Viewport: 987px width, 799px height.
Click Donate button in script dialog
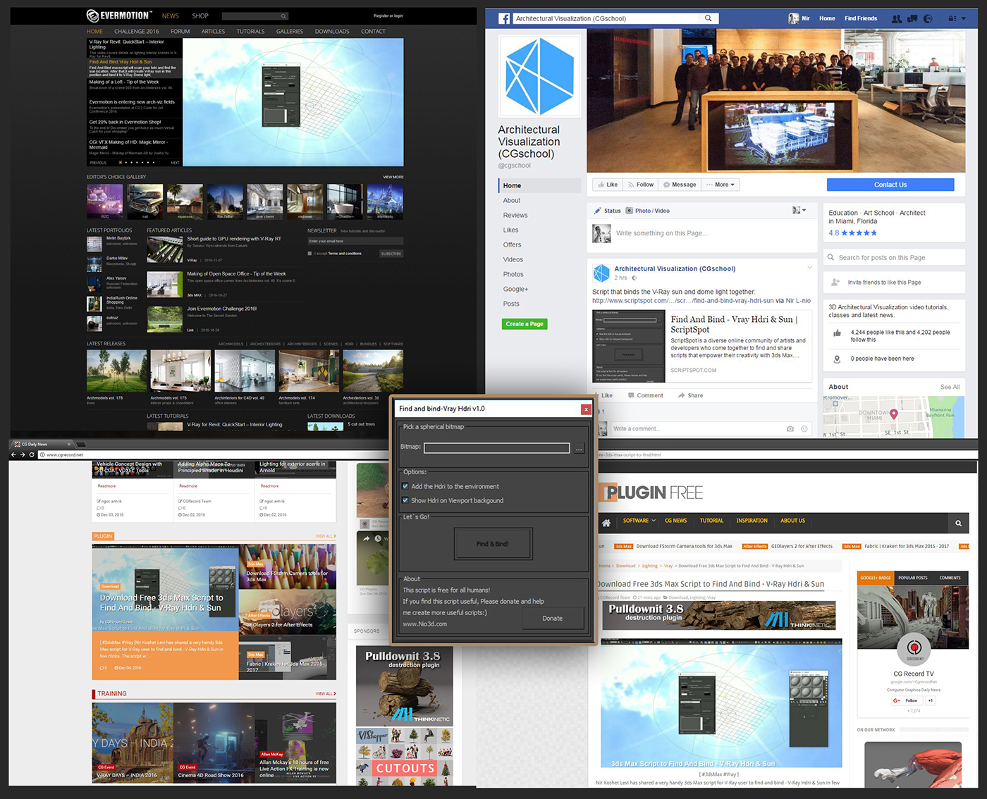click(553, 618)
